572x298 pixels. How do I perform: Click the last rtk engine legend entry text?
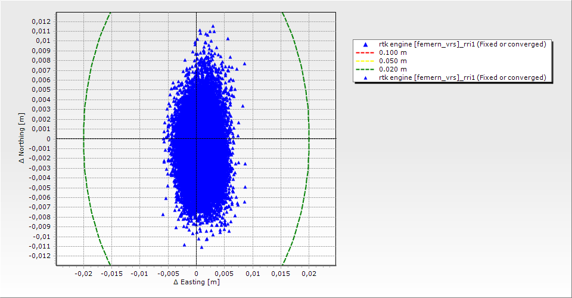pyautogui.click(x=462, y=77)
